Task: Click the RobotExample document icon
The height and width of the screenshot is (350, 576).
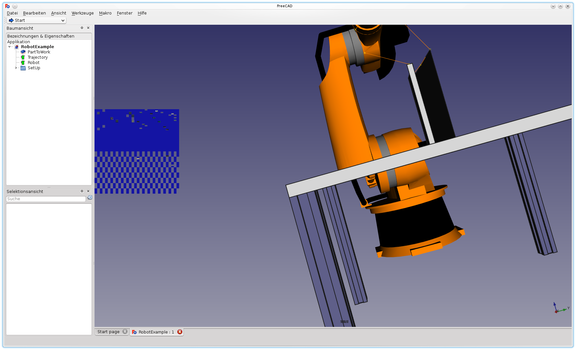Action: point(17,47)
